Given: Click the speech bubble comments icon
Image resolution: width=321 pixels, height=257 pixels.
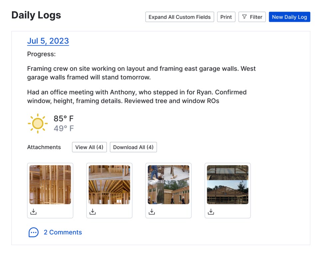Looking at the screenshot, I should coord(34,232).
